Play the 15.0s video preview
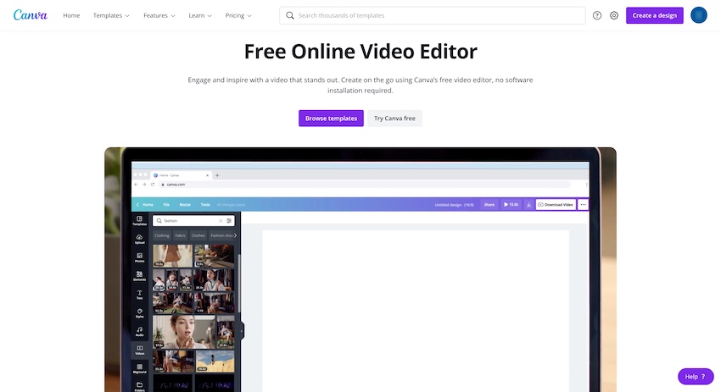The width and height of the screenshot is (721, 392). (x=511, y=205)
